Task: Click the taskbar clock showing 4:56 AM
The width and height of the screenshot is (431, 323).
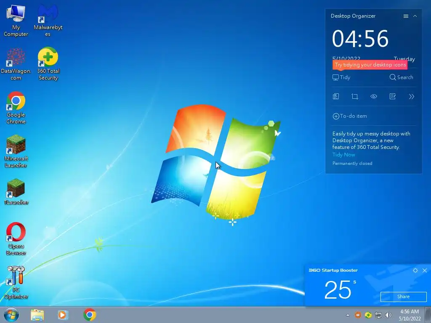Action: tap(410, 315)
